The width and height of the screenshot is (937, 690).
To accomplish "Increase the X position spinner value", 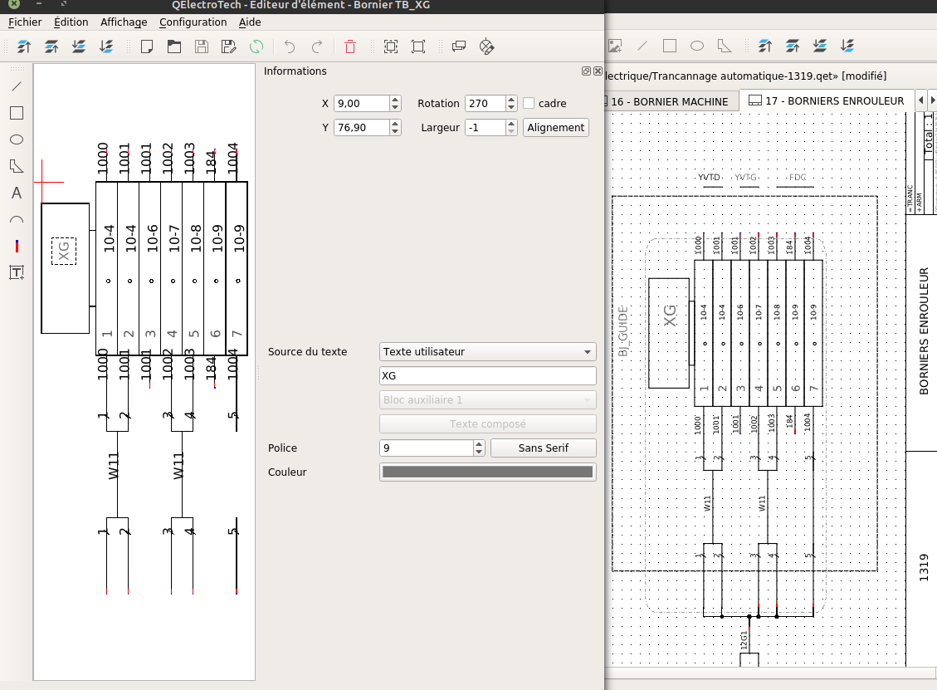I will tap(395, 100).
